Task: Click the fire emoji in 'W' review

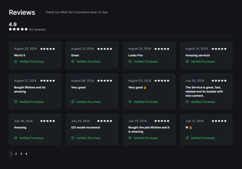Action: coord(191,127)
